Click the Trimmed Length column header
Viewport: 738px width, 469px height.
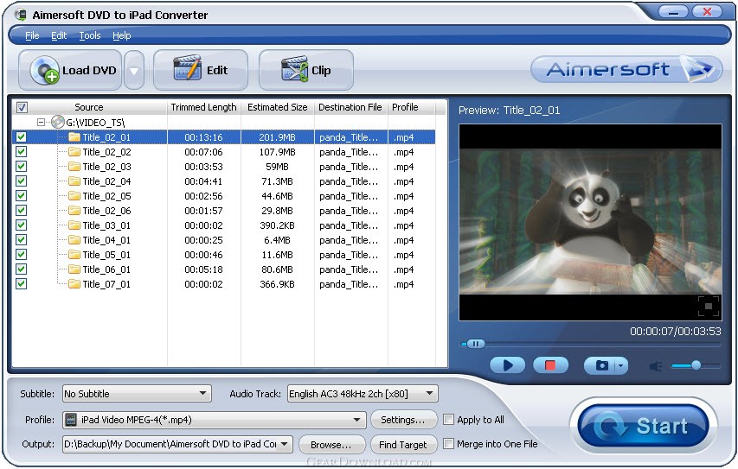(x=204, y=107)
